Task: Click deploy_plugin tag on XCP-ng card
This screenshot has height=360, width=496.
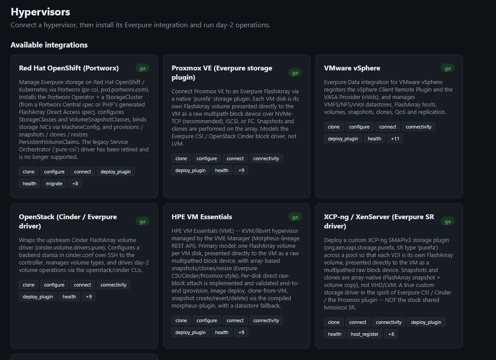Action: point(426,322)
